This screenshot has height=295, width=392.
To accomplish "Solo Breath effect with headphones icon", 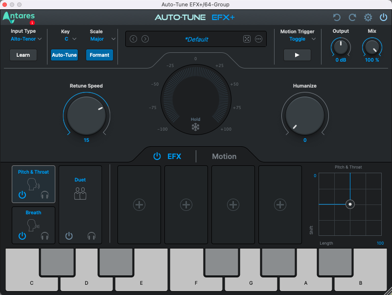I will click(45, 236).
